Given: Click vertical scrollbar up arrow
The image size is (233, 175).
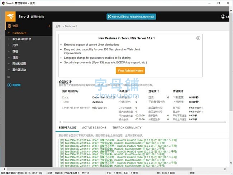Looking at the screenshot, I should point(231,11).
